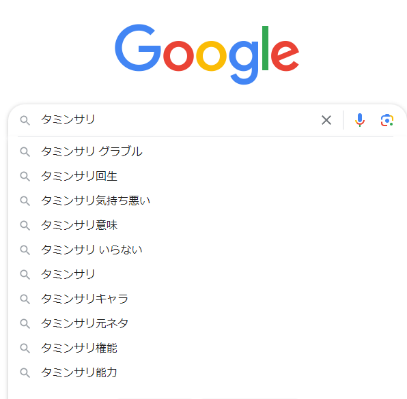The height and width of the screenshot is (399, 407).
Task: Click magnifier icon beside タミンサリ グラブル
Action: [25, 152]
